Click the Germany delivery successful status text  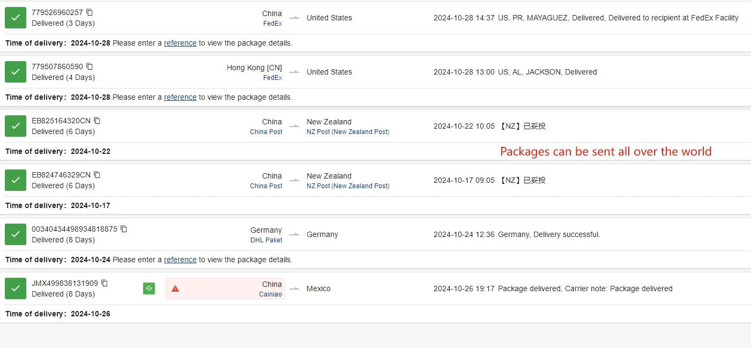pyautogui.click(x=549, y=234)
